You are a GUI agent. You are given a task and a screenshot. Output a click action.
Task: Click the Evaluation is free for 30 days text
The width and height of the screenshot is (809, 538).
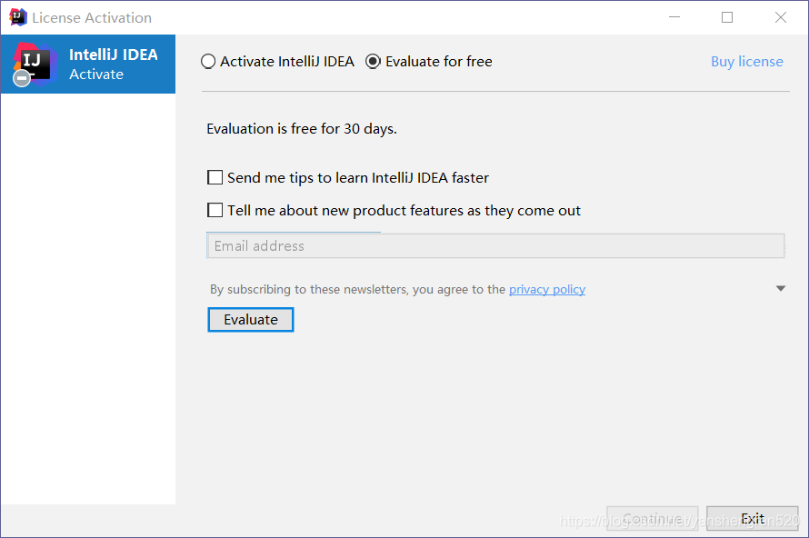(x=302, y=129)
